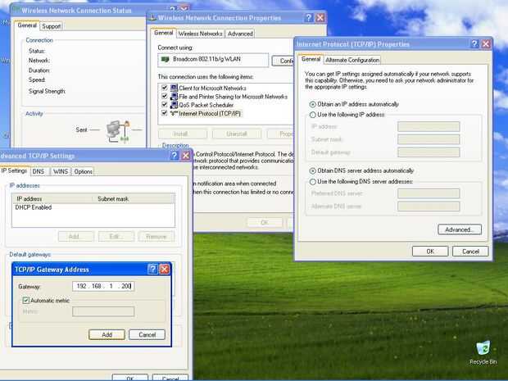Image resolution: width=508 pixels, height=381 pixels.
Task: Open the Options tab in Advanced TCP/IP Settings
Action: [84, 171]
